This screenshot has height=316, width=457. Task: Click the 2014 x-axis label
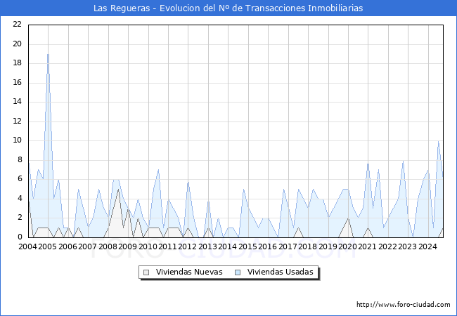point(228,246)
